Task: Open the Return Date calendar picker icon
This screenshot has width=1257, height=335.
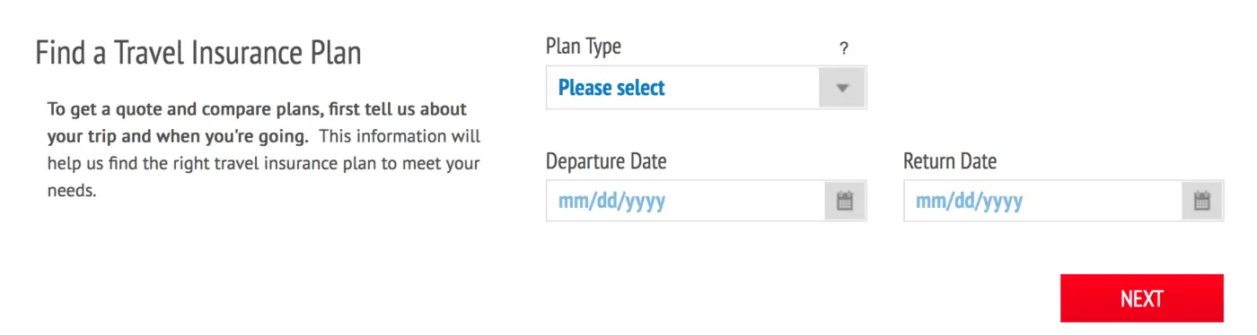Action: (1202, 201)
